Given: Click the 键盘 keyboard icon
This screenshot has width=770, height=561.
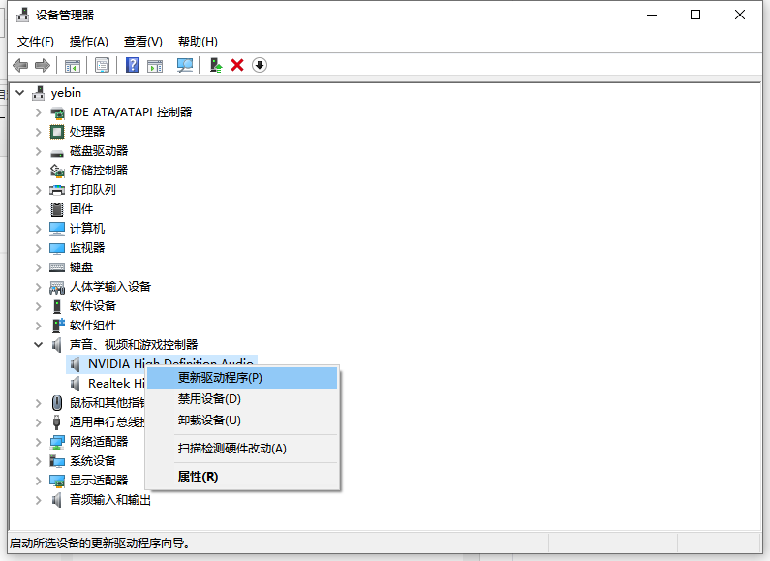Looking at the screenshot, I should [x=57, y=267].
